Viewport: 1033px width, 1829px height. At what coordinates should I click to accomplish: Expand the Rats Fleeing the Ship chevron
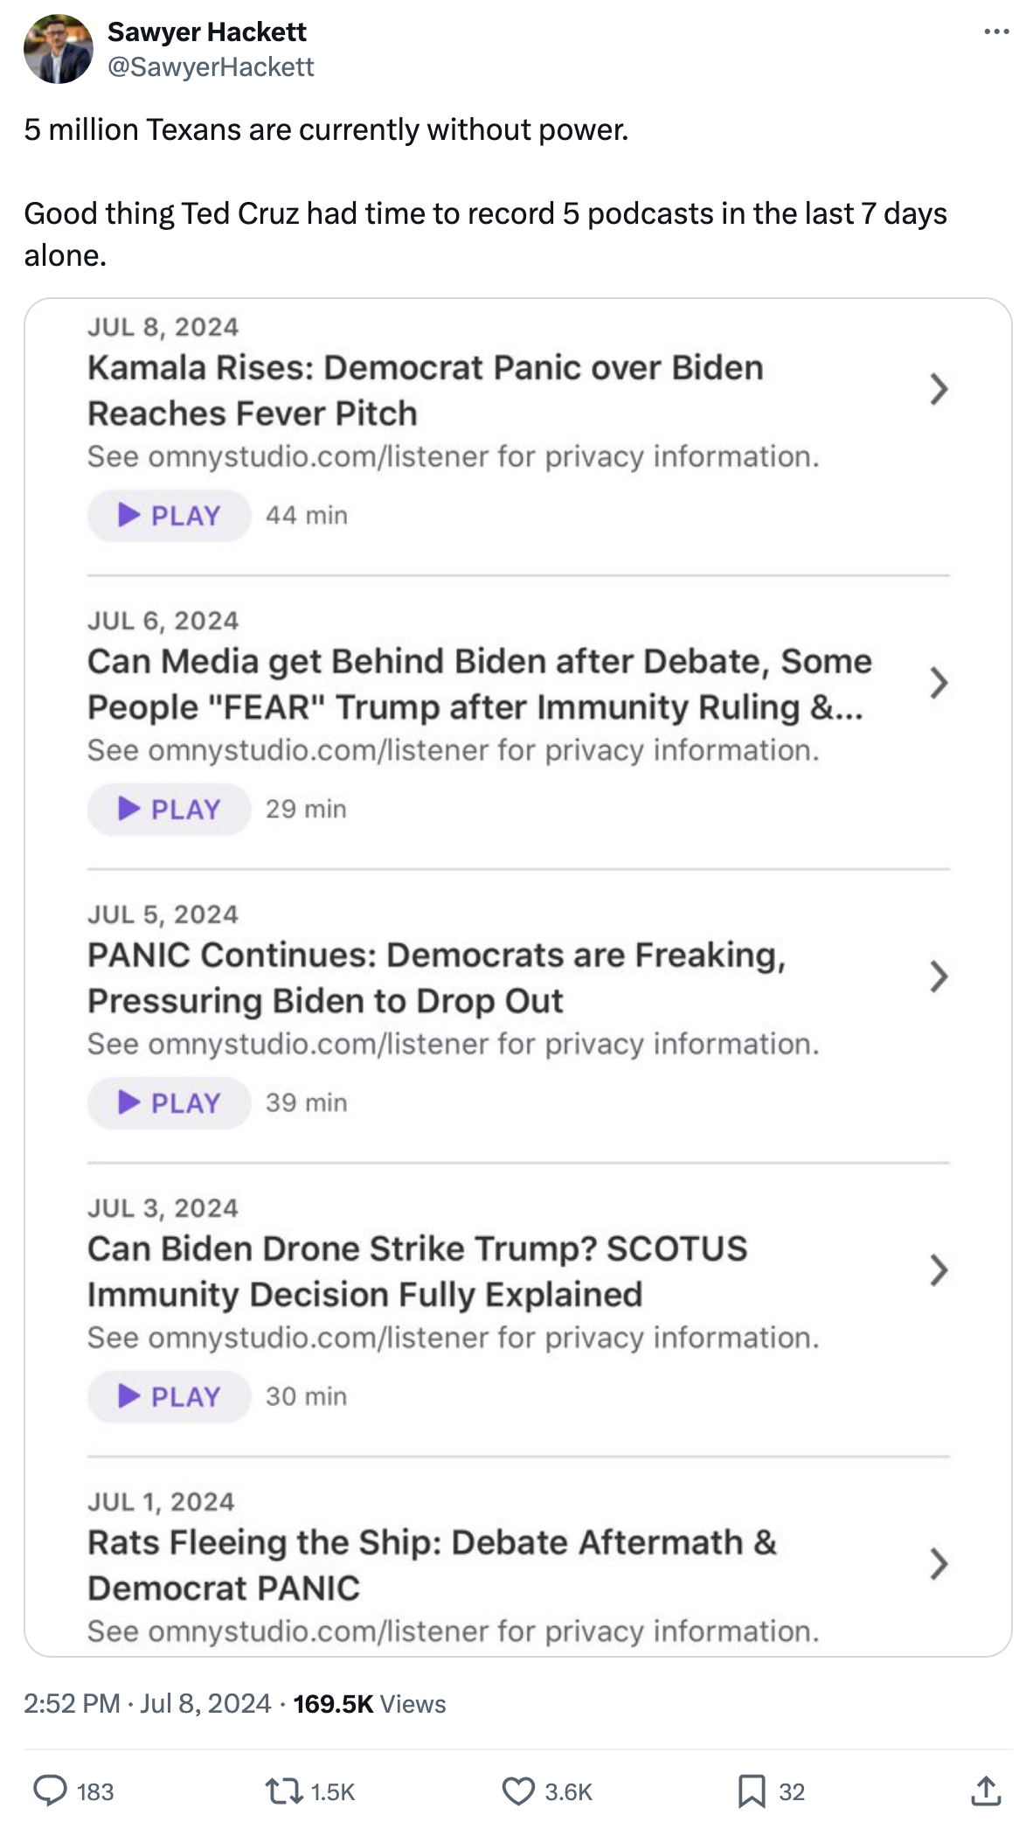(x=939, y=1564)
